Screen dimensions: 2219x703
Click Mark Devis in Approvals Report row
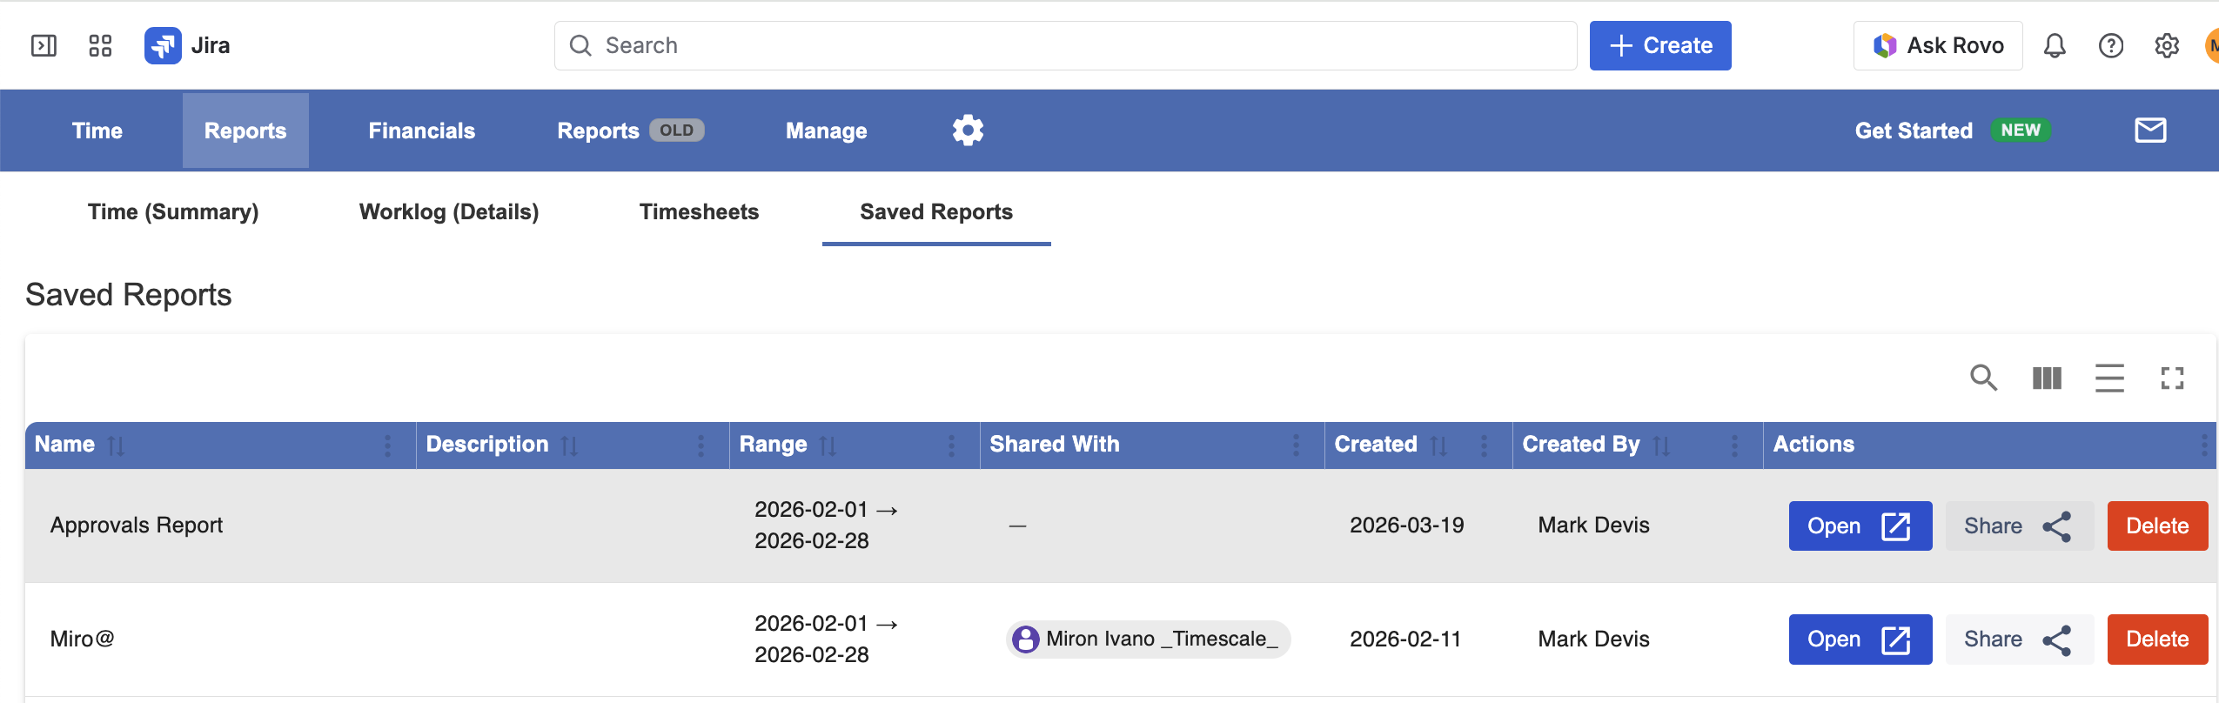tap(1594, 526)
